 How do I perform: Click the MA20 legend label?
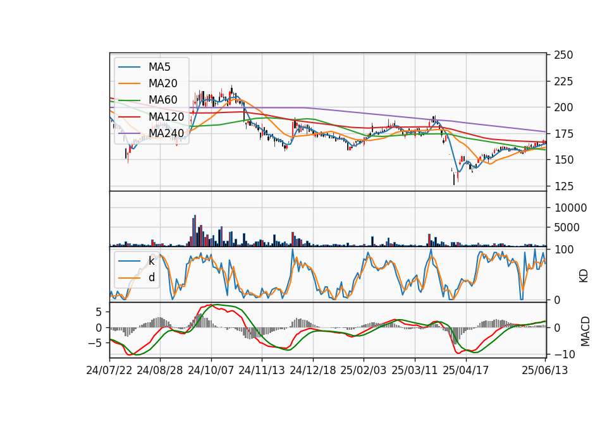pos(162,83)
